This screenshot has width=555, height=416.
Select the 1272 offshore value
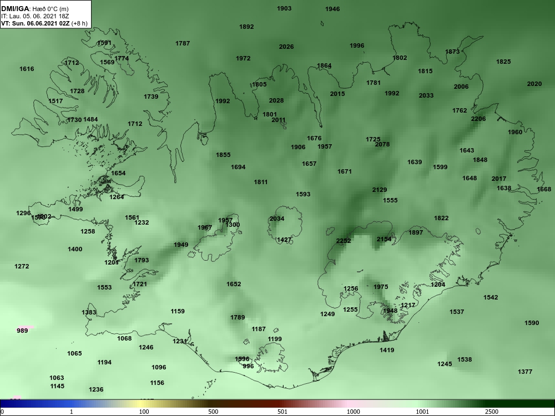pyautogui.click(x=22, y=266)
